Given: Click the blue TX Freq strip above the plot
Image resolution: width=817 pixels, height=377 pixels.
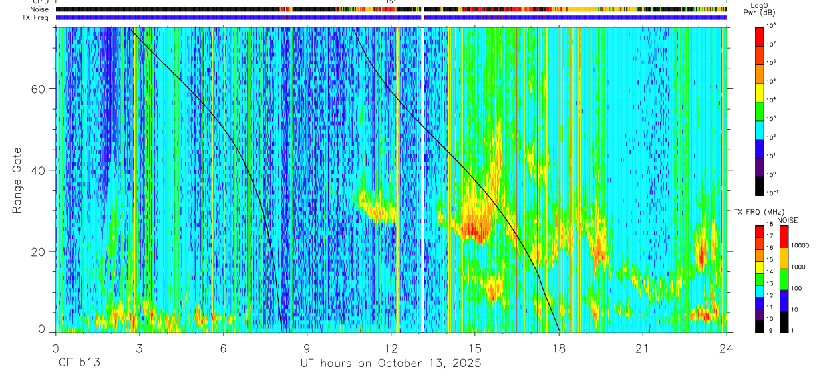Looking at the screenshot, I should tap(391, 18).
